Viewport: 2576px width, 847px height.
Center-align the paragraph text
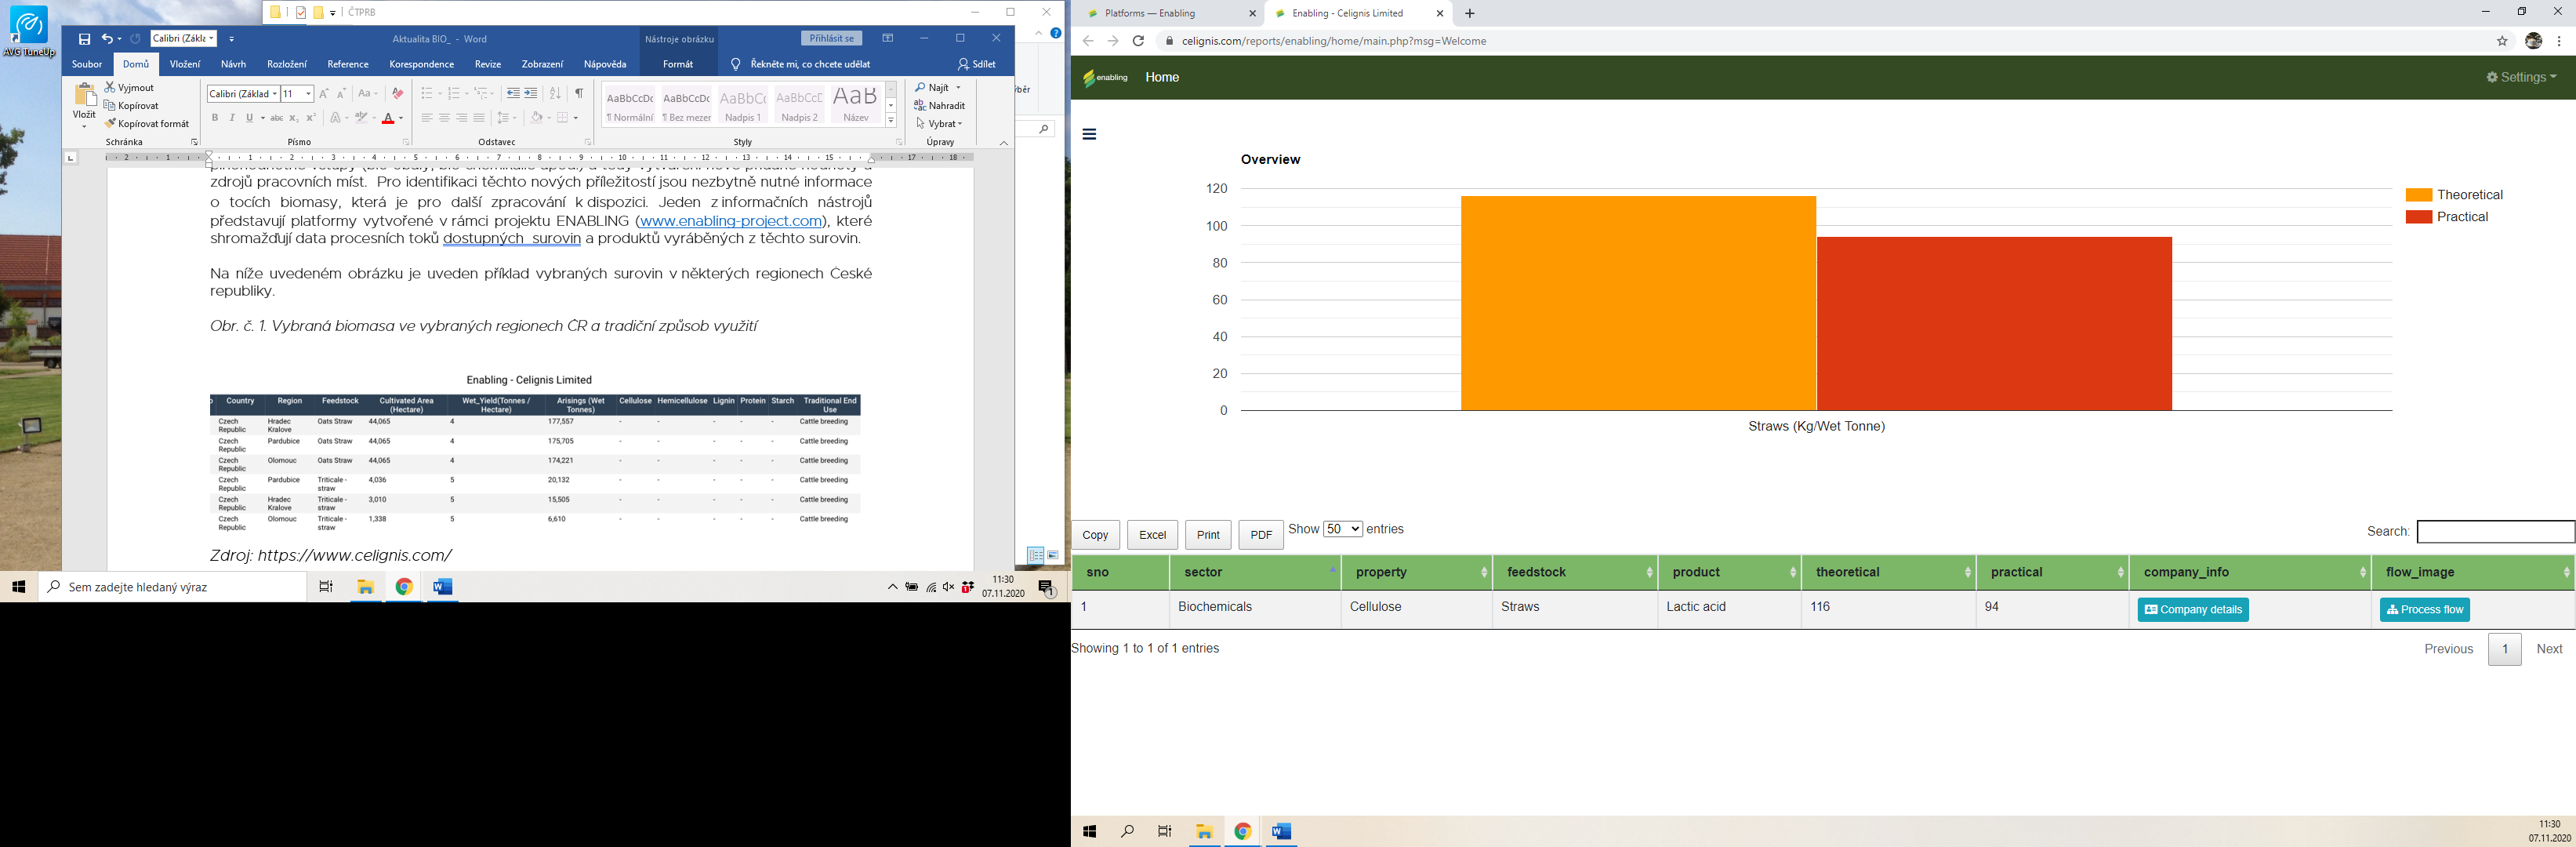(444, 118)
